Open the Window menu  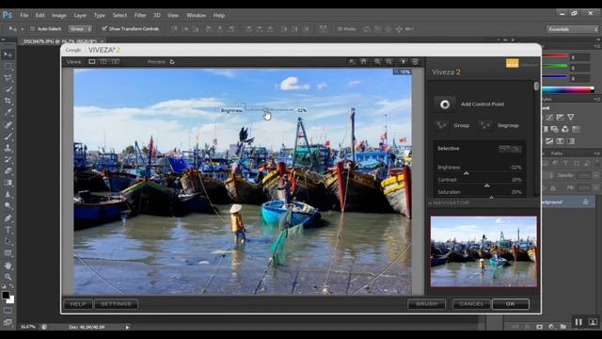[197, 15]
